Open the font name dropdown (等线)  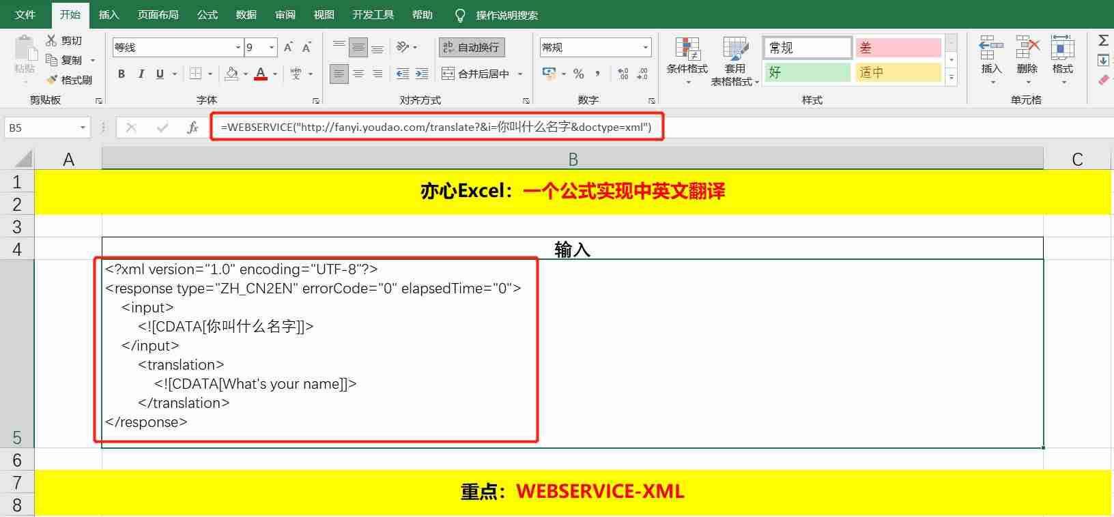238,47
